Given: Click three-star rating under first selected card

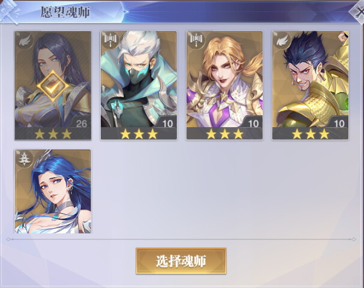Looking at the screenshot, I should click(53, 134).
